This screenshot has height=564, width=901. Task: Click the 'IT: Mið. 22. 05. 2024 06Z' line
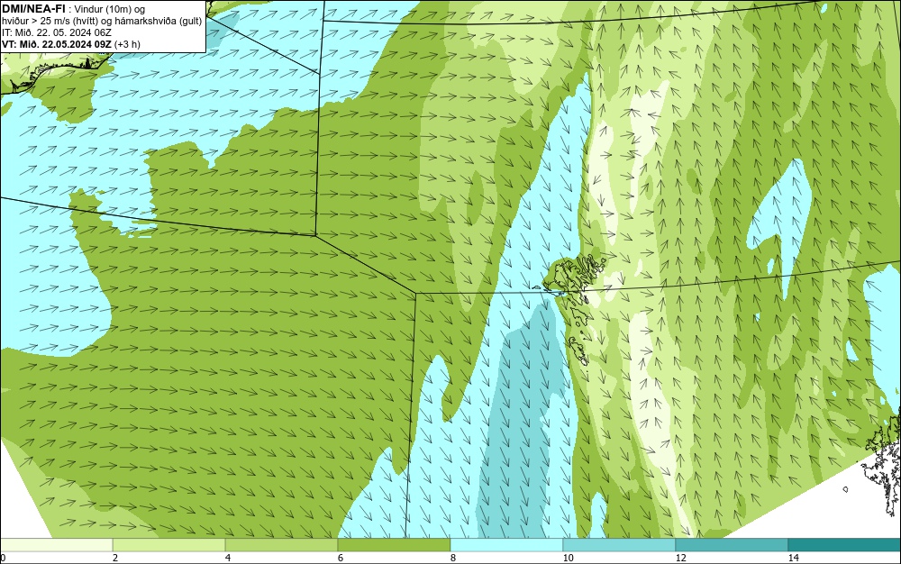[x=56, y=32]
